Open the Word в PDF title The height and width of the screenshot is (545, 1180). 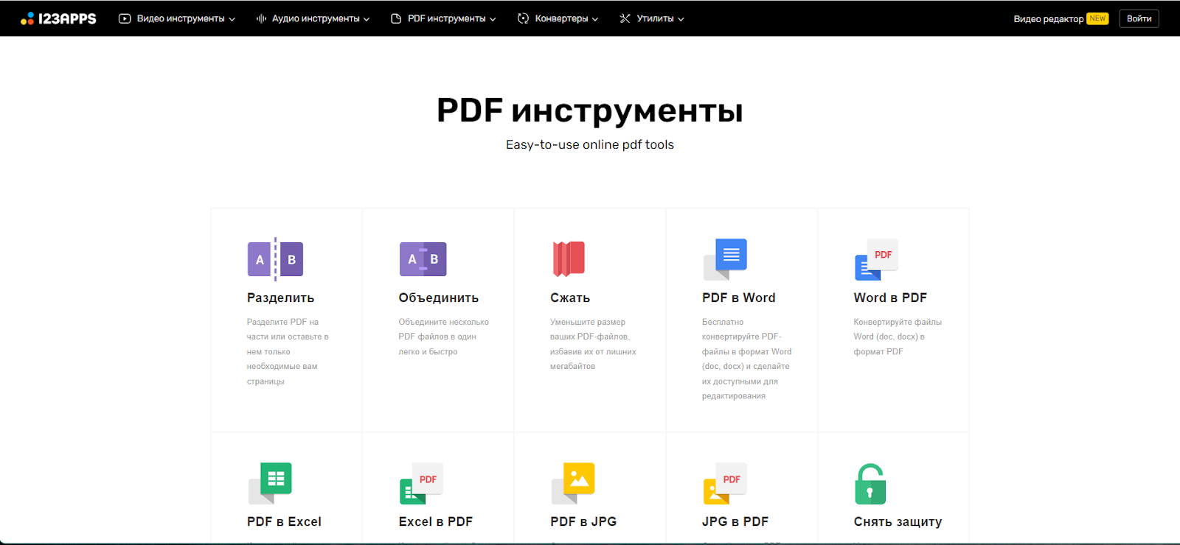point(890,298)
